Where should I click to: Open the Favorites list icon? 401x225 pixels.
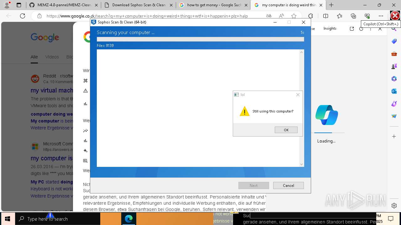[x=340, y=16]
